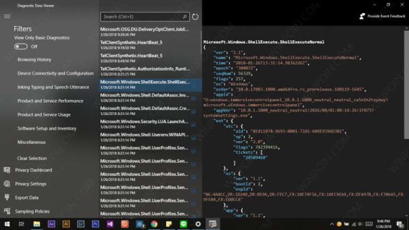Open Sampling Policies in sidebar
The width and height of the screenshot is (409, 230).
32,211
